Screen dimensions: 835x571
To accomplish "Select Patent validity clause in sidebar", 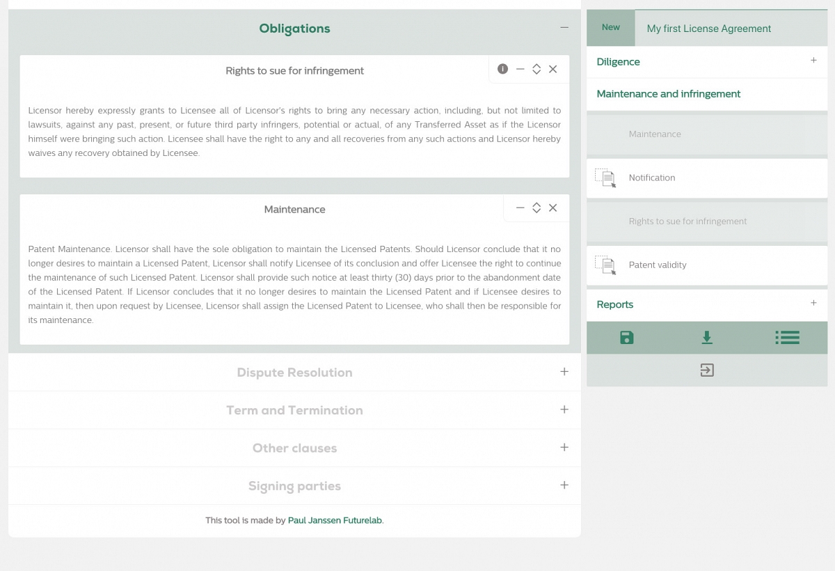I will [707, 265].
